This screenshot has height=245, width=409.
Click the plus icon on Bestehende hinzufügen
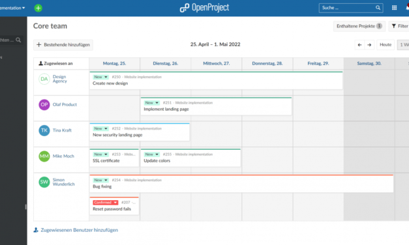[39, 44]
